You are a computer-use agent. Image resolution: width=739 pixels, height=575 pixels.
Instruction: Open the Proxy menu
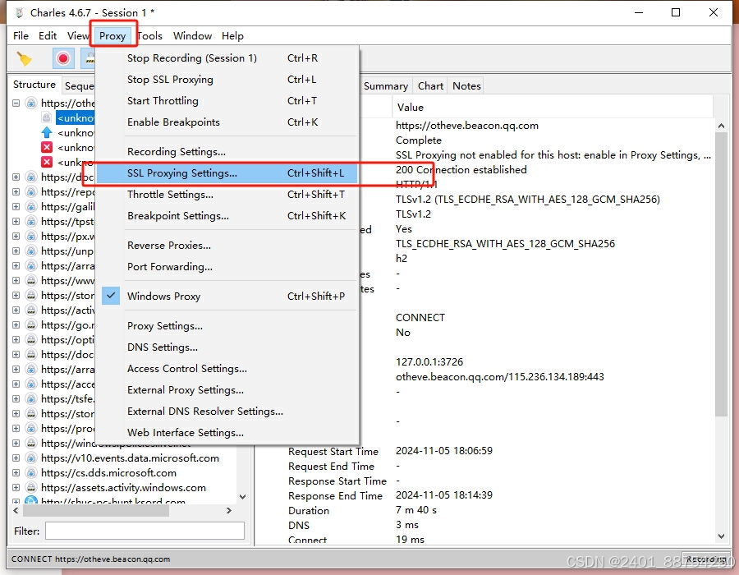(x=112, y=36)
